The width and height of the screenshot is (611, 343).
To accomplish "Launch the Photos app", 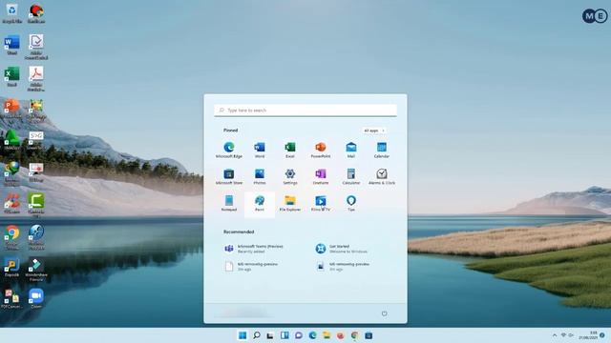I will click(x=260, y=176).
